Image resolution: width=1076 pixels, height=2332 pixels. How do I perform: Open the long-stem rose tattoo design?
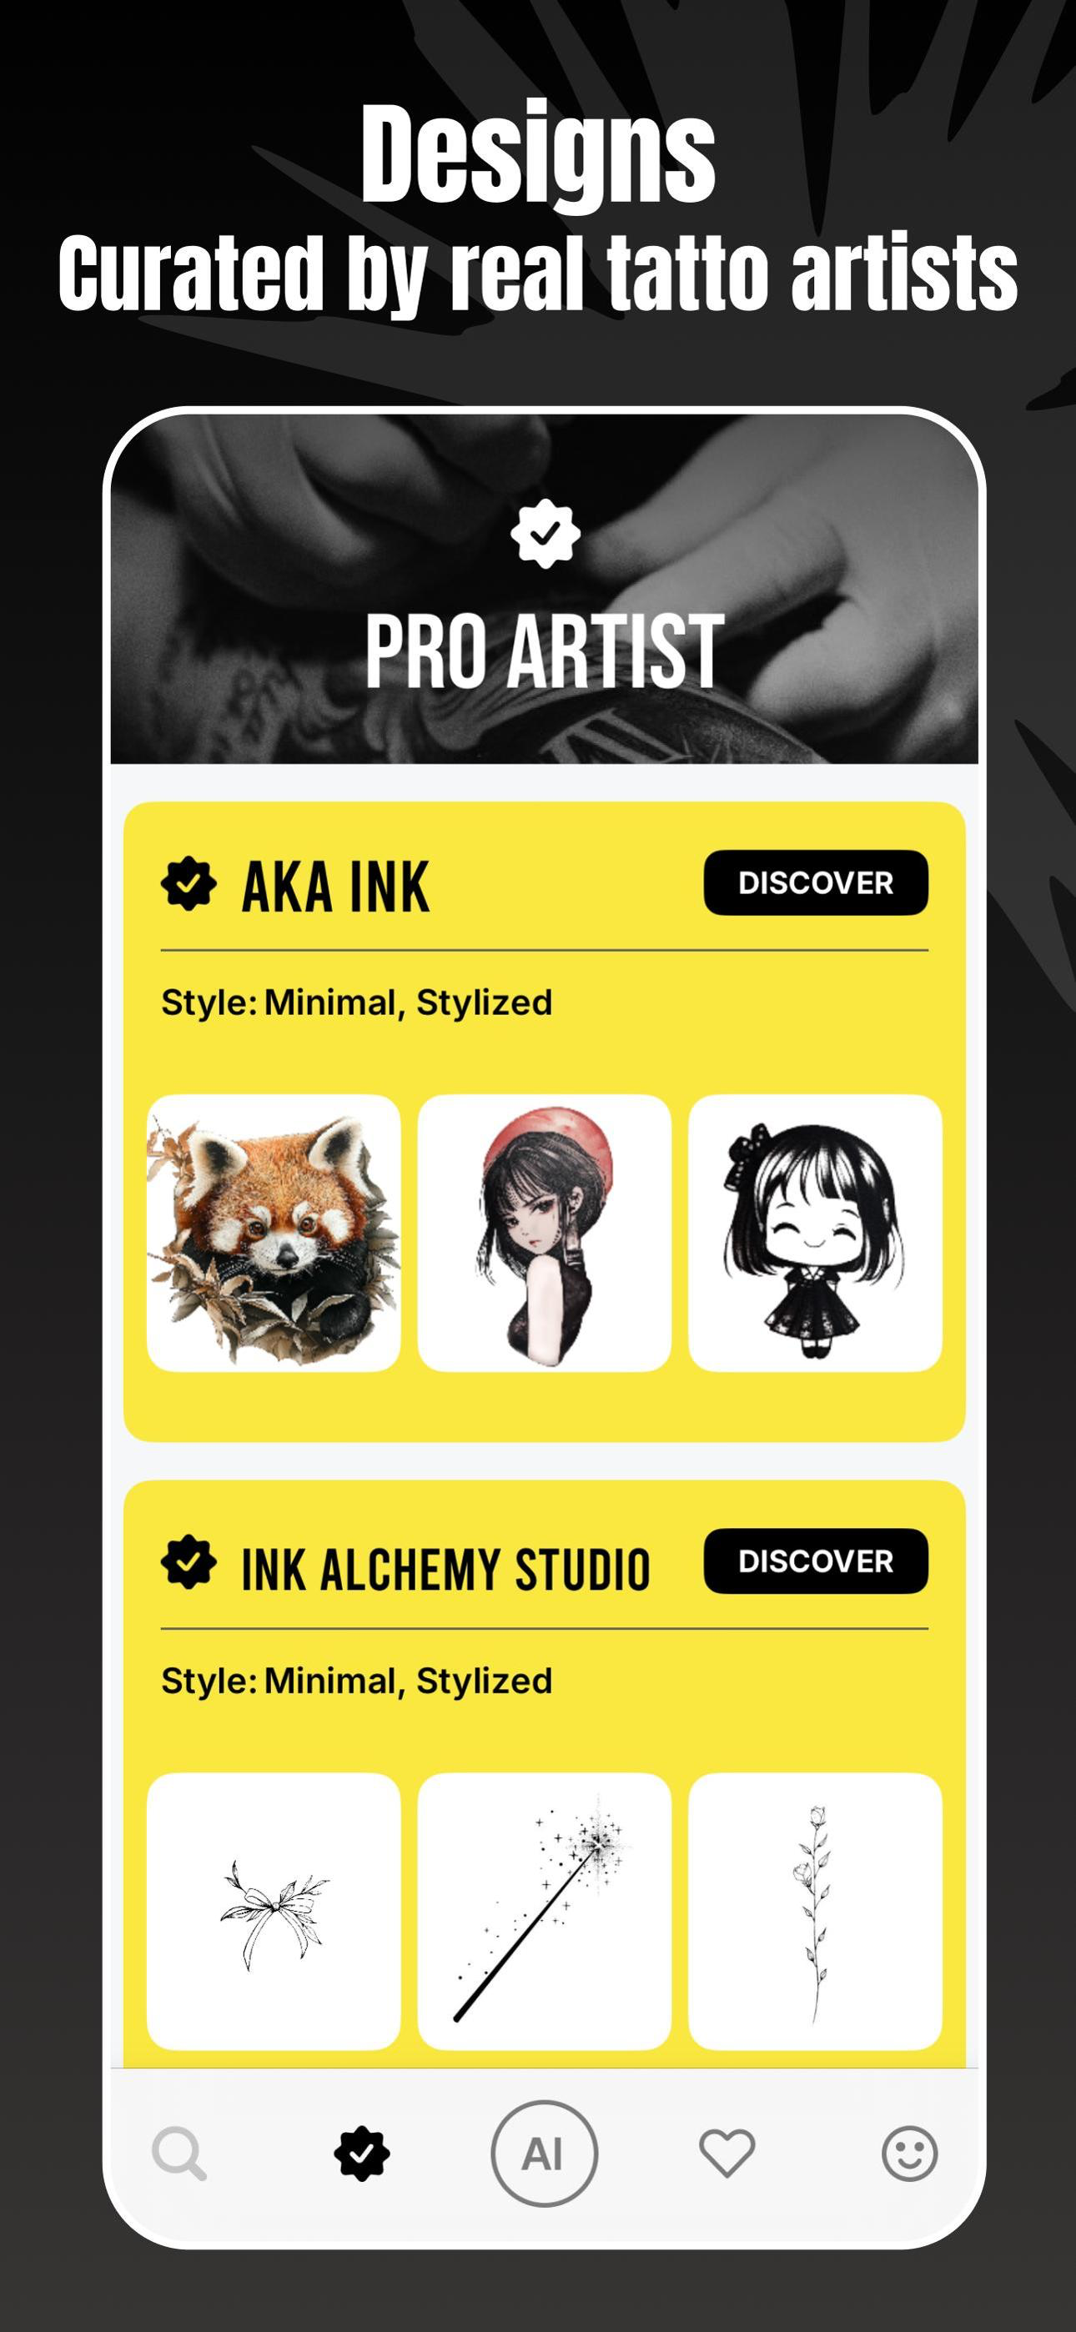tap(815, 1912)
